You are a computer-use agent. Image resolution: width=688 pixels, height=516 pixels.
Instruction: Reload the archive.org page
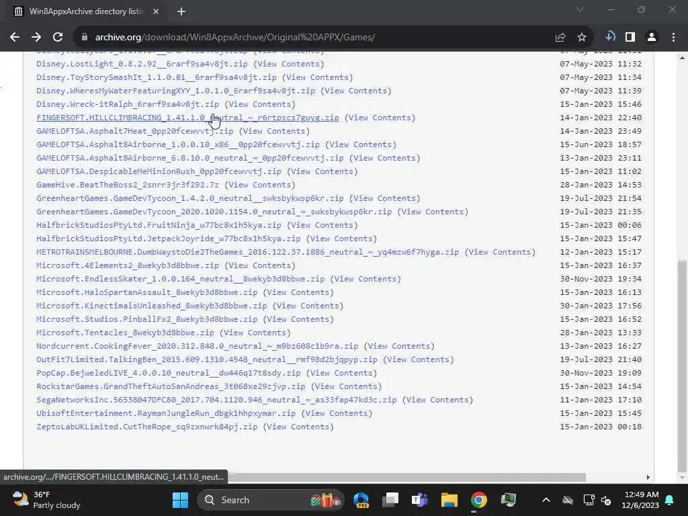[x=58, y=38]
